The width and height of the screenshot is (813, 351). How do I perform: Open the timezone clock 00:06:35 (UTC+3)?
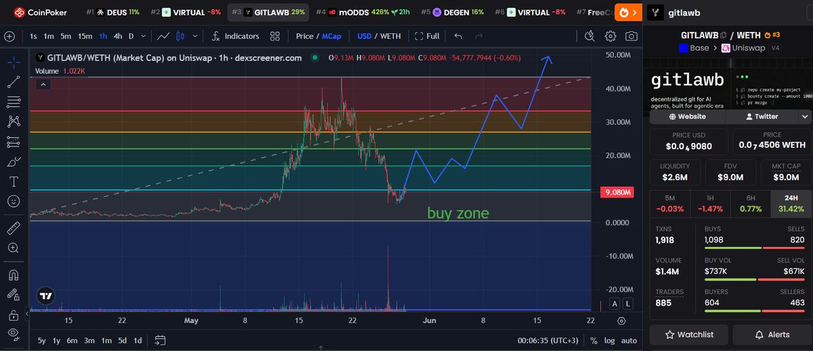[x=547, y=340]
